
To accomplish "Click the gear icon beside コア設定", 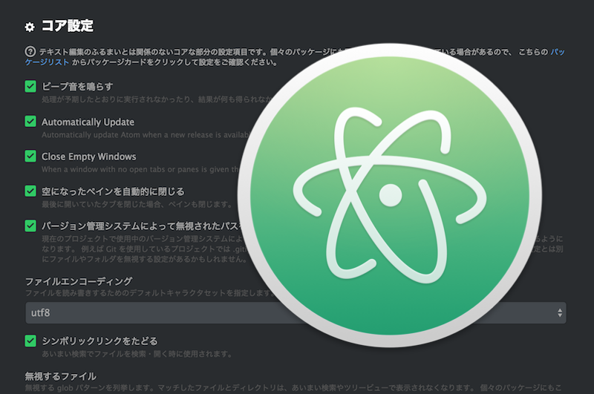I will pyautogui.click(x=30, y=27).
